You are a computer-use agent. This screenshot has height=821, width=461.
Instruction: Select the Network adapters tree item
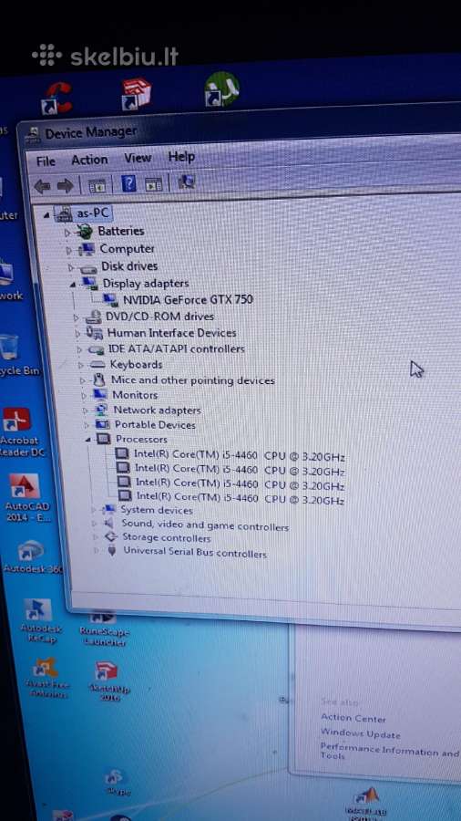pos(158,410)
